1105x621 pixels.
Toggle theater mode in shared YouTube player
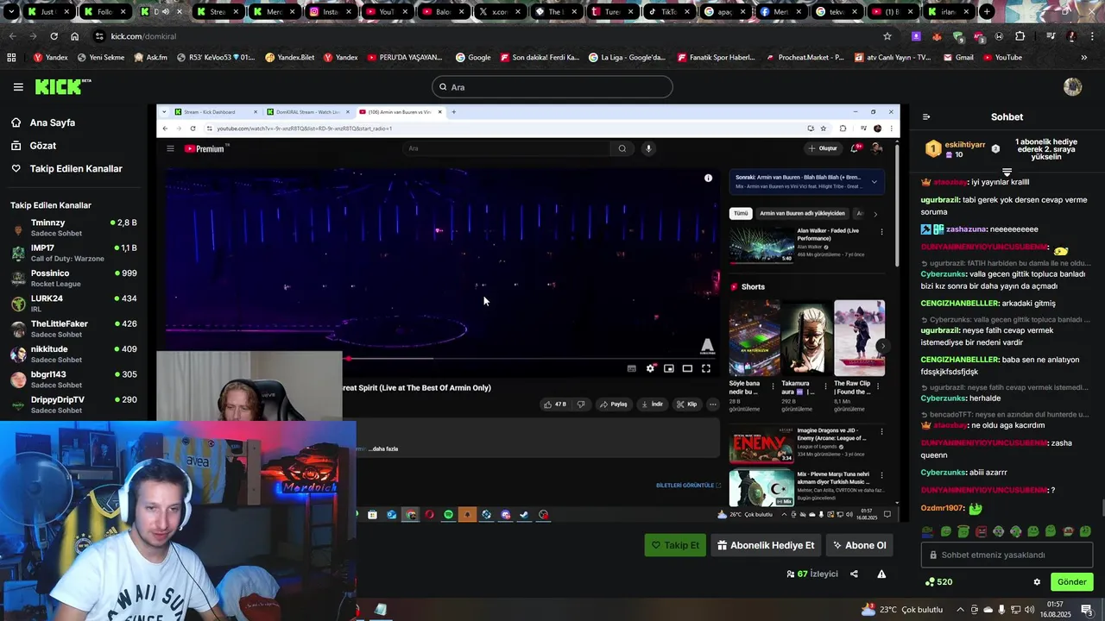pyautogui.click(x=687, y=368)
